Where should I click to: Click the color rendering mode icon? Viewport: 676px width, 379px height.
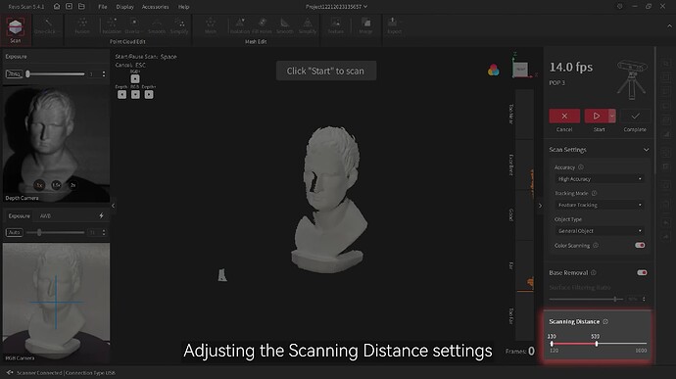click(493, 70)
